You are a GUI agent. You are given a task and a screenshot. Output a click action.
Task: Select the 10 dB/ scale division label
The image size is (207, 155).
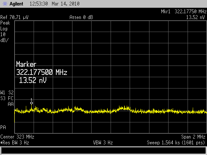[5, 37]
